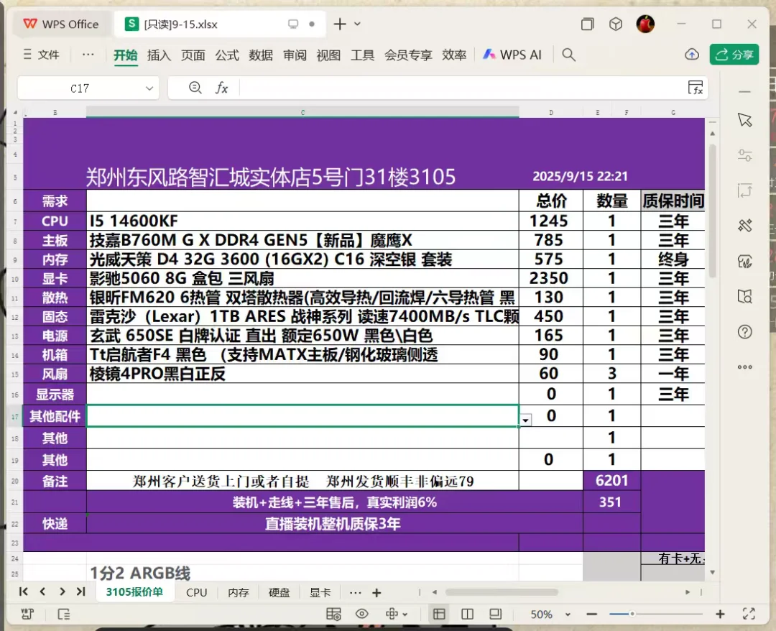This screenshot has width=776, height=631.
Task: Expand the new tab dropdown arrow
Action: coord(357,24)
